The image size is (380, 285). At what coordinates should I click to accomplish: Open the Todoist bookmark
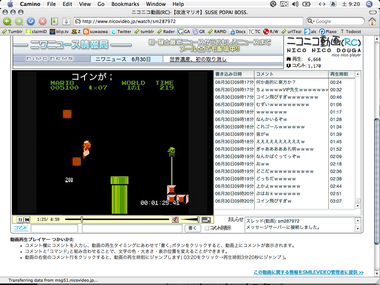[351, 32]
